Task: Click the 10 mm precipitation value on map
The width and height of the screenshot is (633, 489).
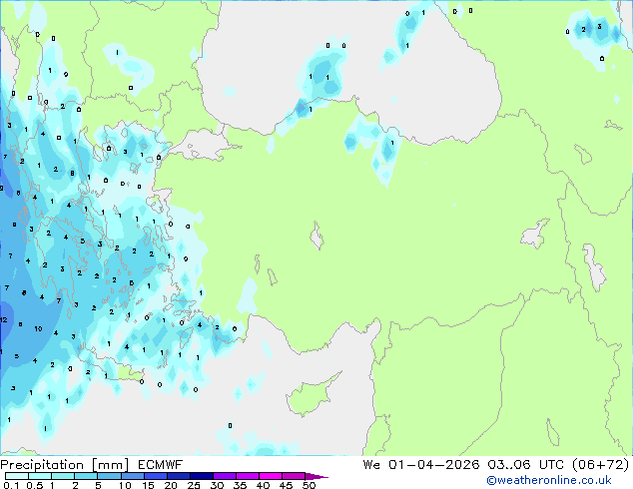Action: 38,328
